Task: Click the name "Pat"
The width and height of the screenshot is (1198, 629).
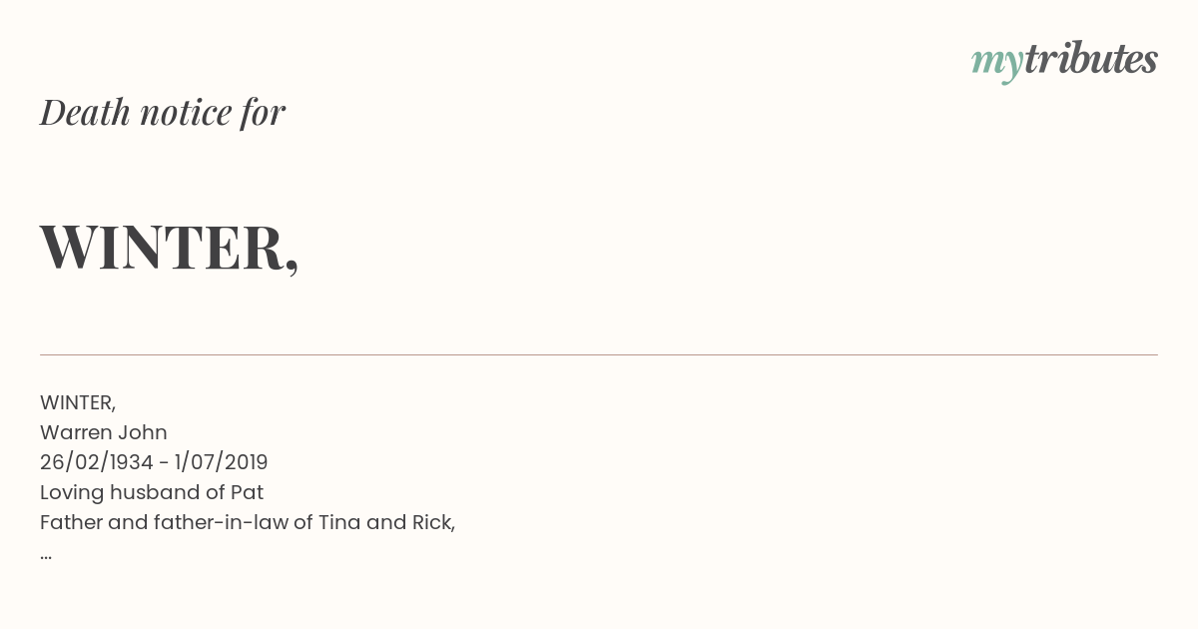Action: (x=247, y=492)
